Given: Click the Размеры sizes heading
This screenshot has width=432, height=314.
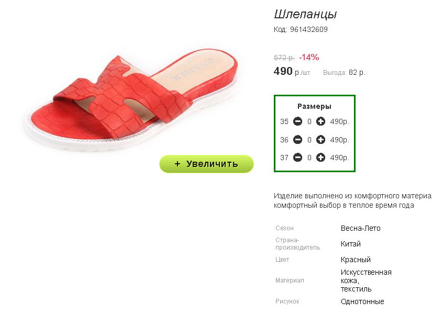Looking at the screenshot, I should point(314,106).
